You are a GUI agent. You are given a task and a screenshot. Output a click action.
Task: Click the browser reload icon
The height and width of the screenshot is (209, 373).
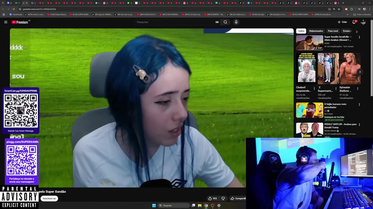[13, 9]
